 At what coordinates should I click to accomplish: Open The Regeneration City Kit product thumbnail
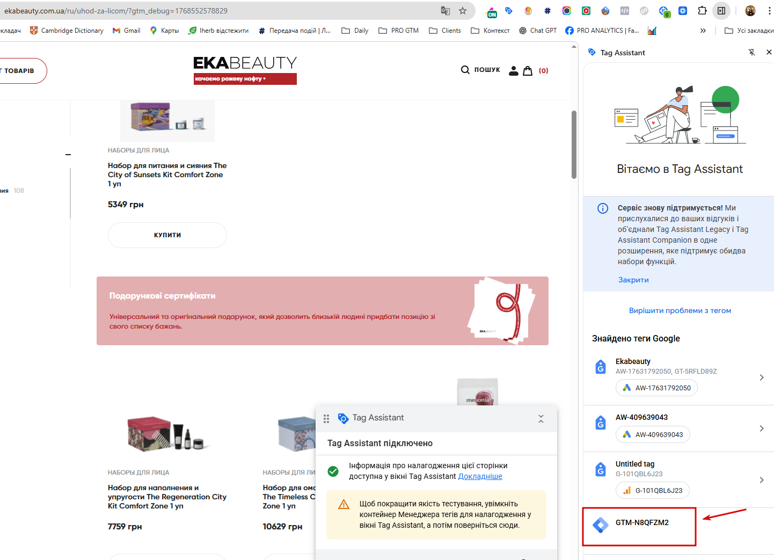pyautogui.click(x=168, y=433)
